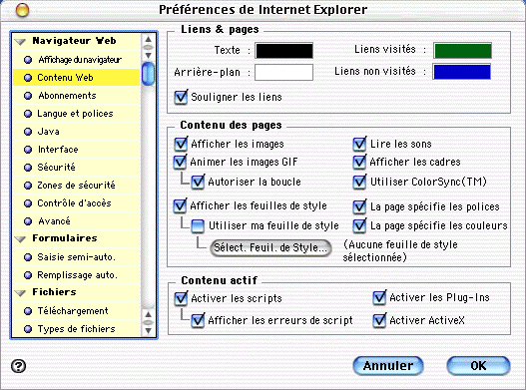Screen dimensions: 526x390
Task: Click the sidebar scrollbar thumb
Action: point(148,74)
